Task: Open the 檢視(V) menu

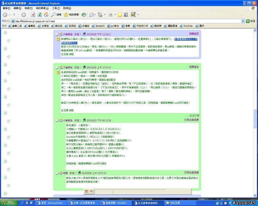Action: tap(29, 8)
